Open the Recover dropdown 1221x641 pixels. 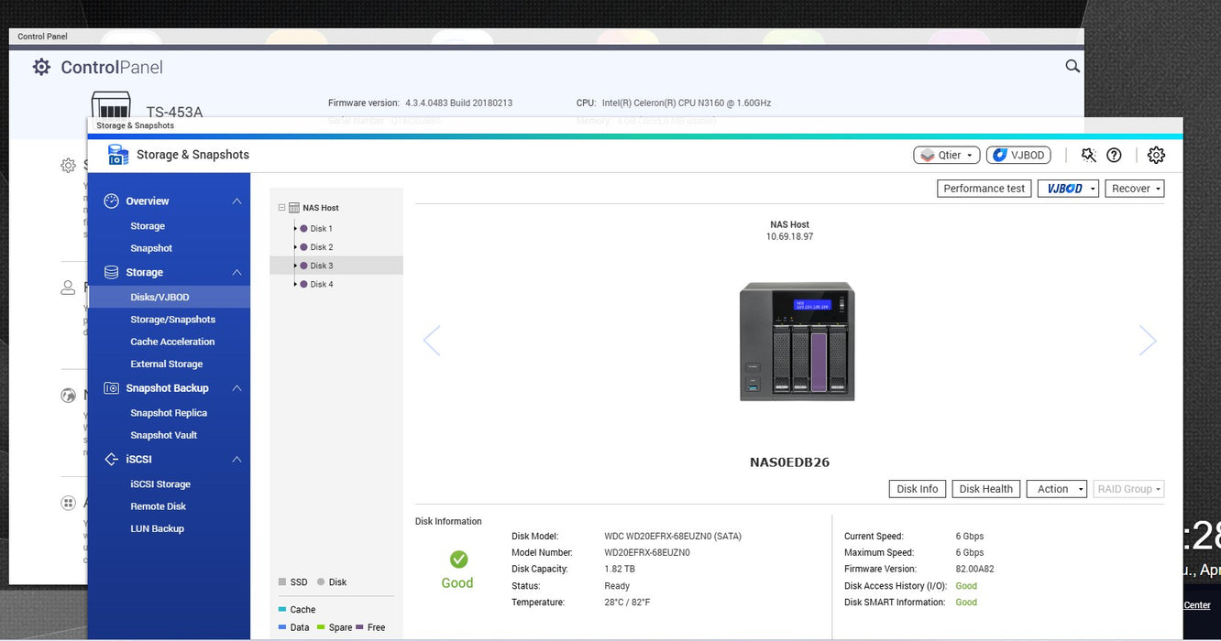tap(1135, 189)
